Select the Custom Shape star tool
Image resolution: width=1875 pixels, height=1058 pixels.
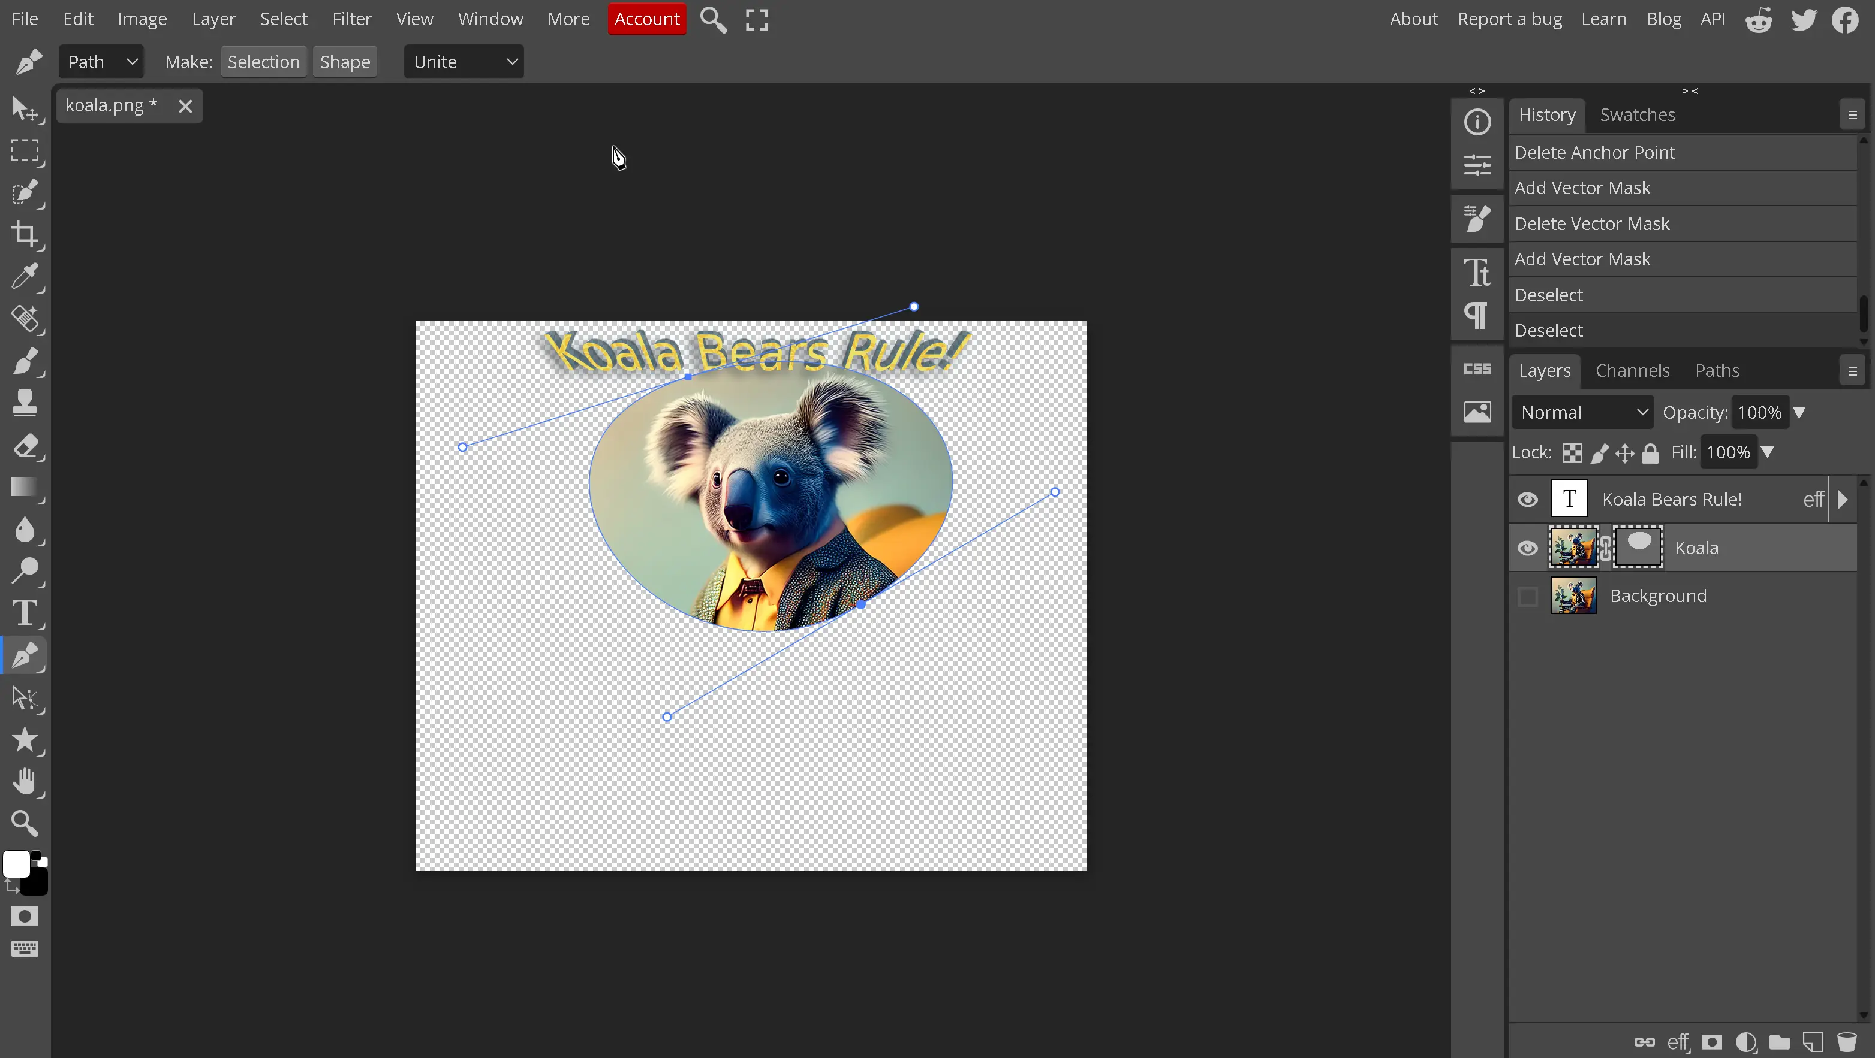[x=25, y=740]
